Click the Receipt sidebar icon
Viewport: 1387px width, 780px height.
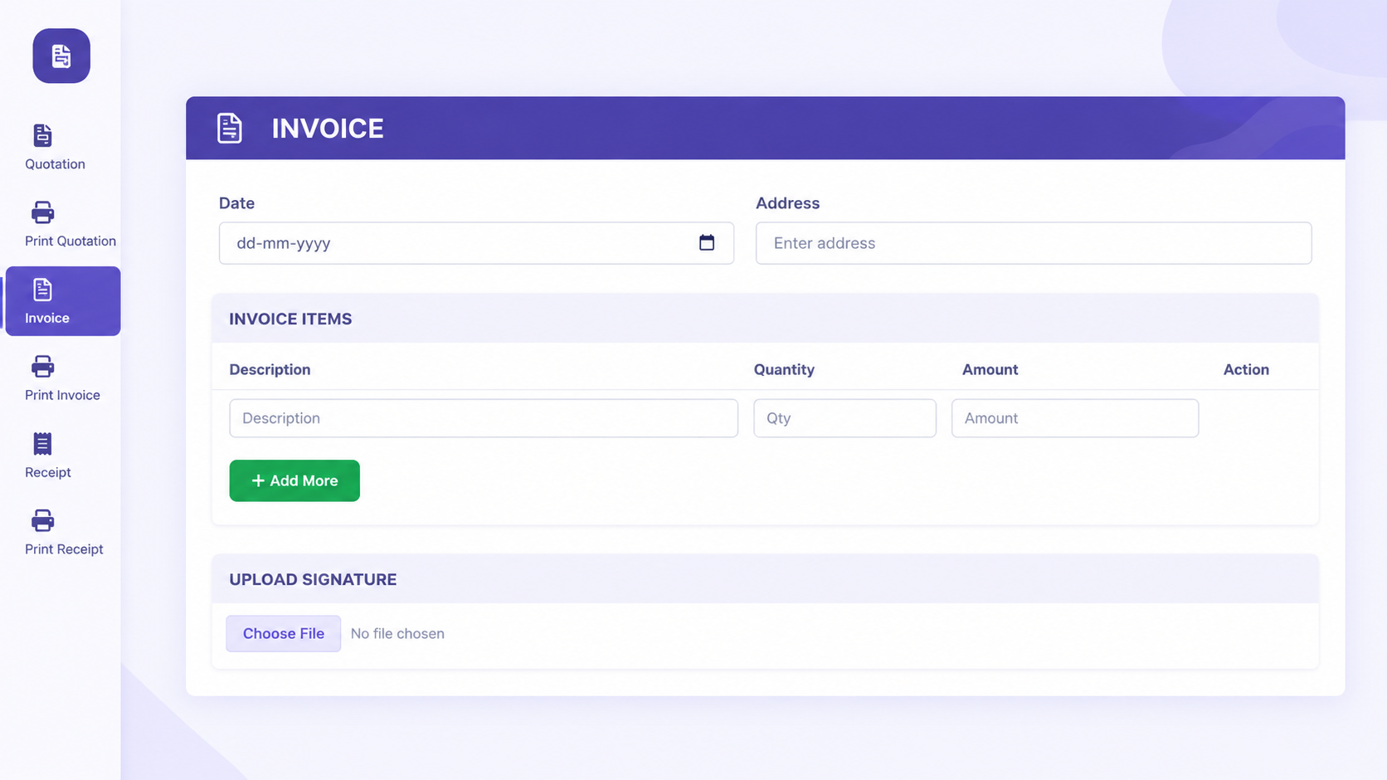[x=42, y=444]
